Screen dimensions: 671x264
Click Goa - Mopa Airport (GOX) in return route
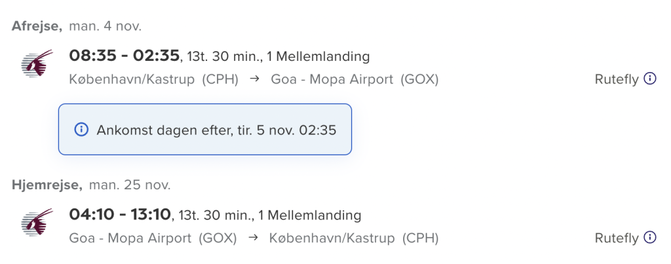[x=153, y=238]
